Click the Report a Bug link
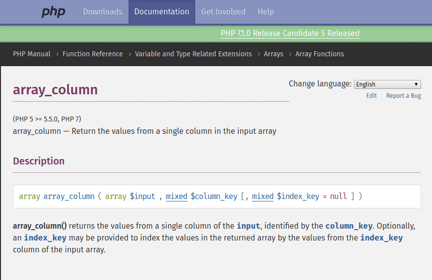The image size is (432, 280). click(404, 95)
